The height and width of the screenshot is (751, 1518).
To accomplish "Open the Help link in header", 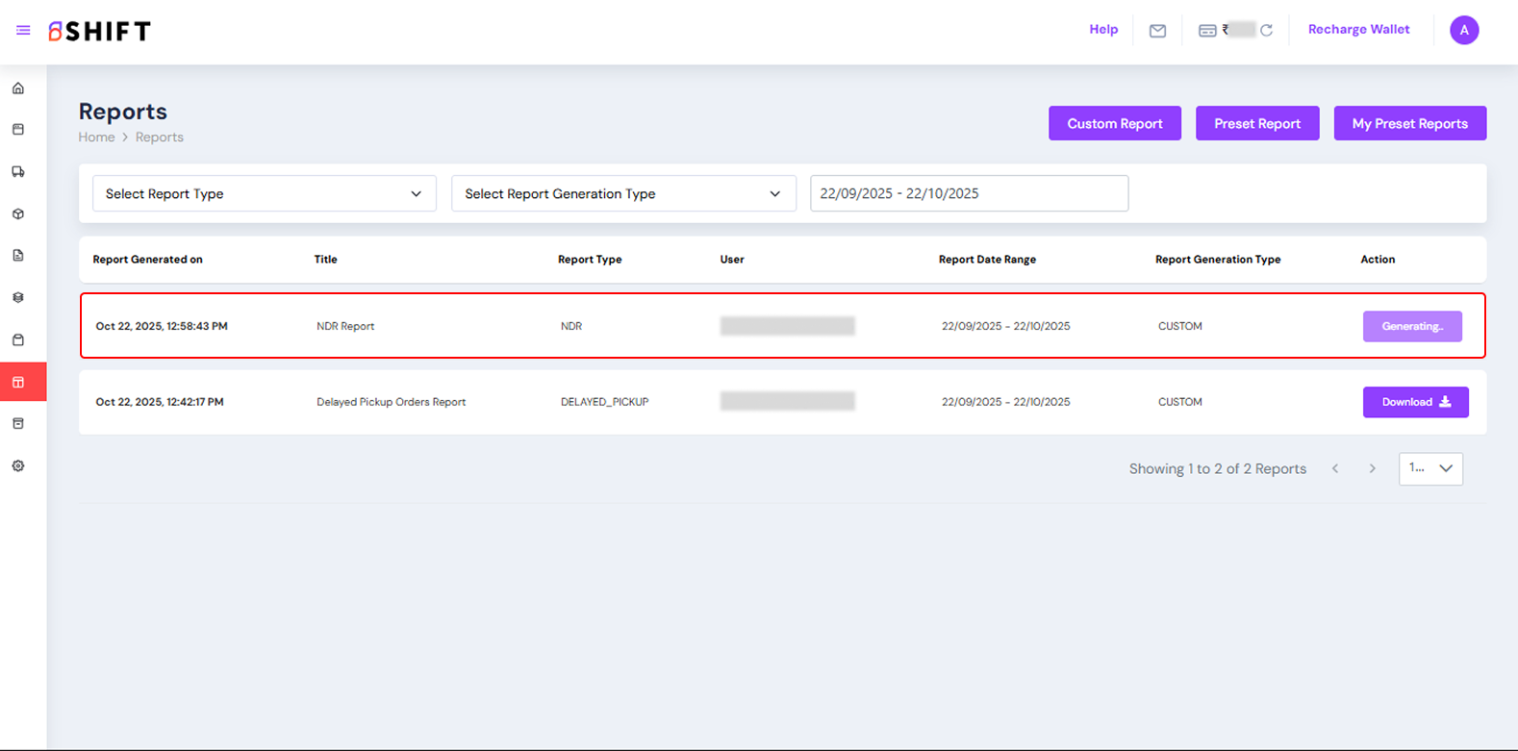I will 1102,30.
